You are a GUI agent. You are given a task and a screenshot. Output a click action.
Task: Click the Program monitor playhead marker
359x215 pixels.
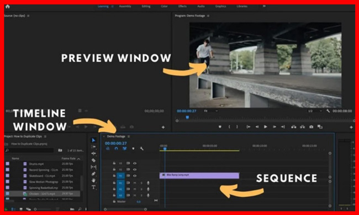click(x=187, y=117)
